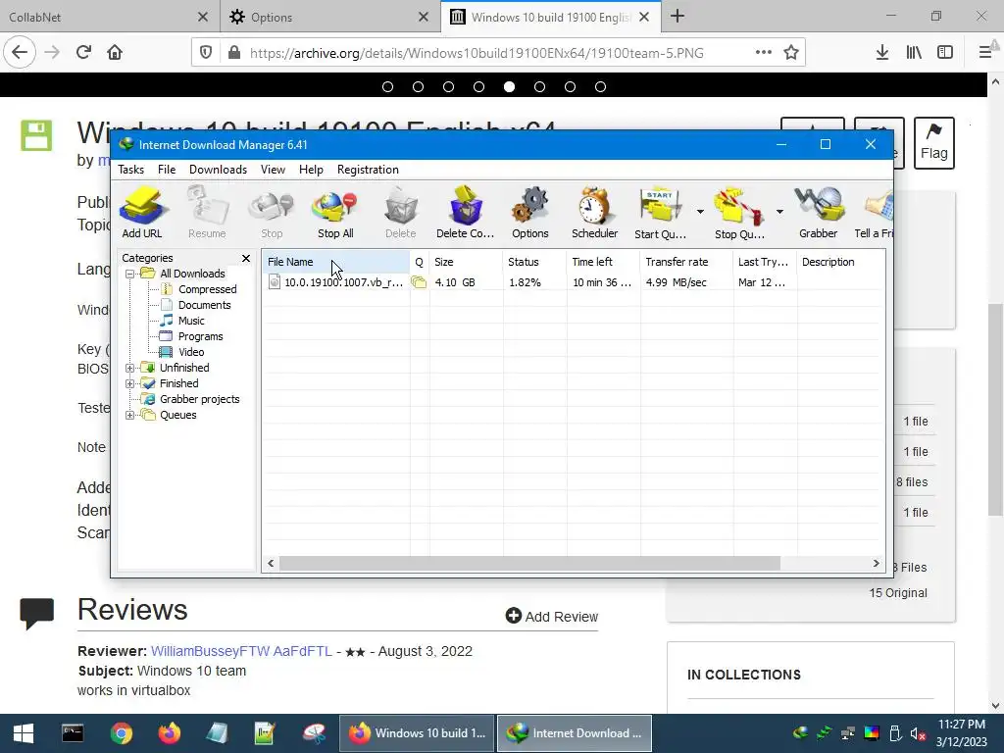Select the Video category
Image resolution: width=1004 pixels, height=753 pixels.
coord(191,352)
